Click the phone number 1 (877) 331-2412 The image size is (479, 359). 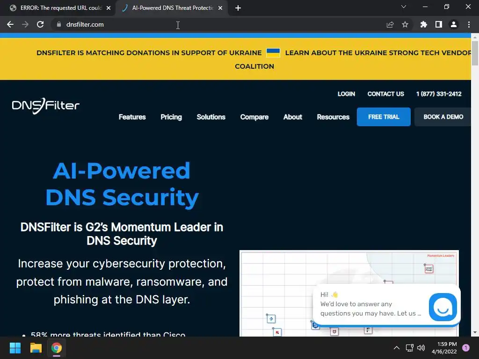[x=439, y=94]
